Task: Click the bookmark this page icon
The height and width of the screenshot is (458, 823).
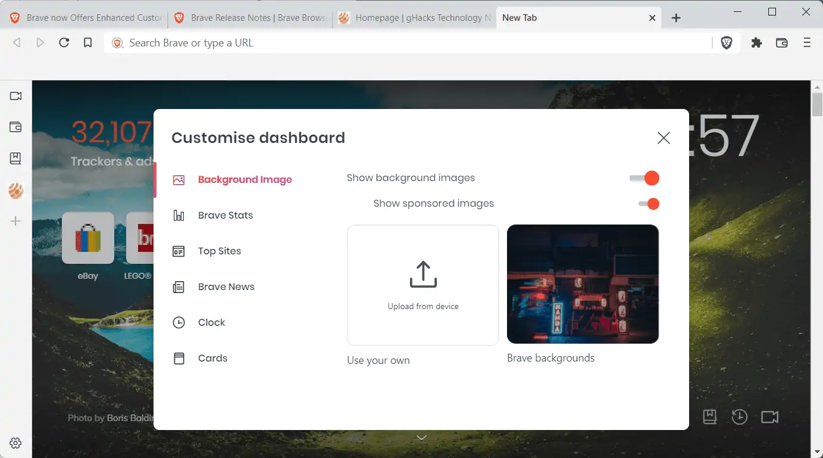Action: pyautogui.click(x=88, y=43)
